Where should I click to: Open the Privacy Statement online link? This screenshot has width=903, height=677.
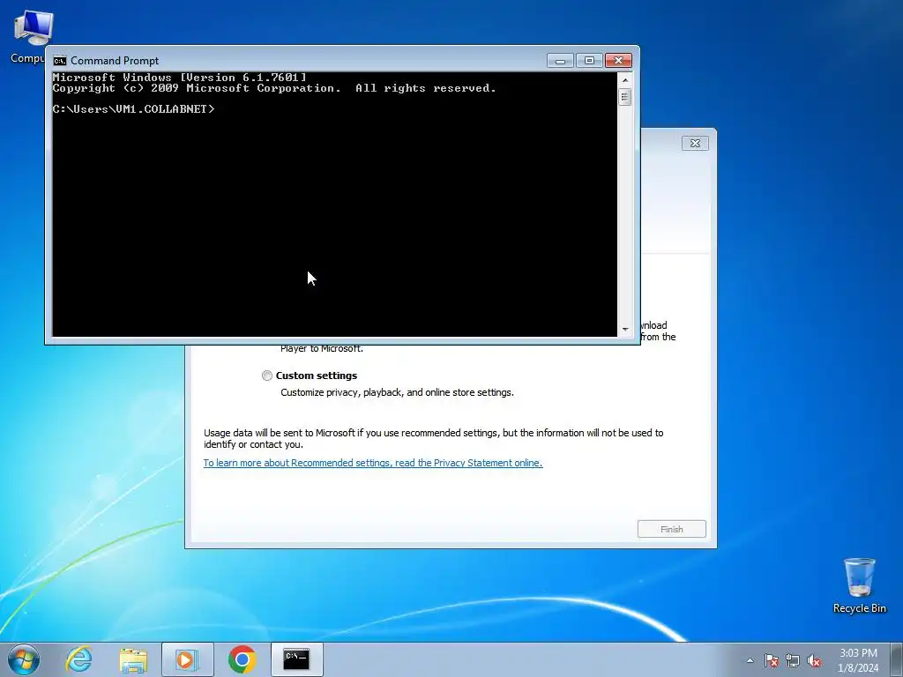[373, 463]
